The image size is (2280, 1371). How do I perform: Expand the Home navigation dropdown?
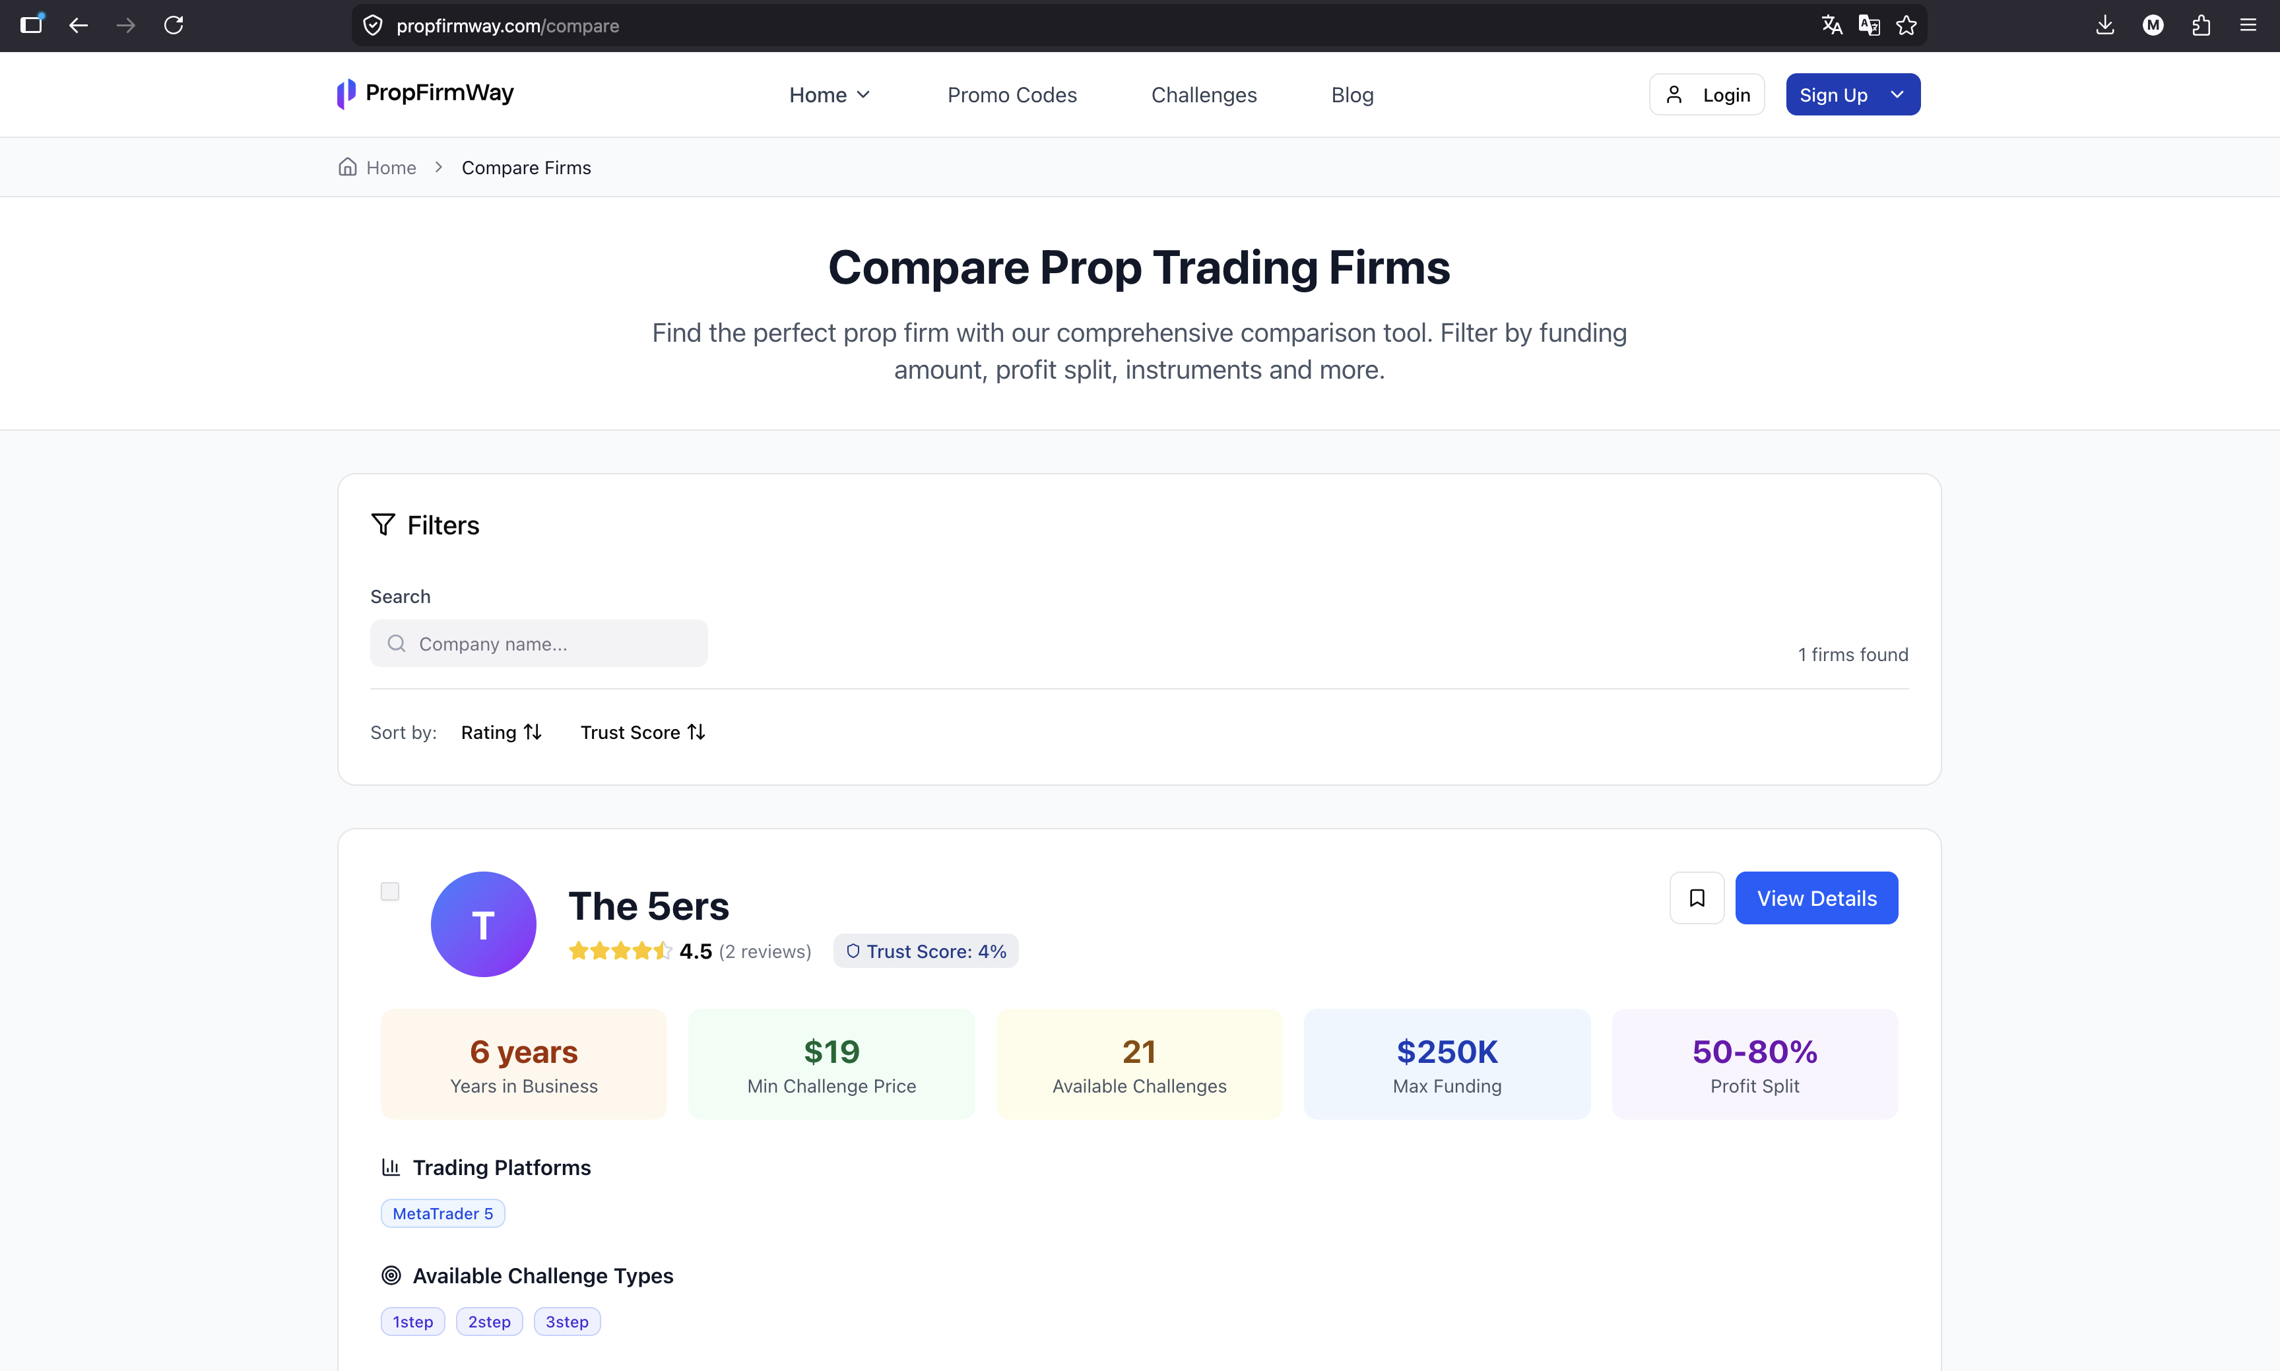pyautogui.click(x=830, y=95)
